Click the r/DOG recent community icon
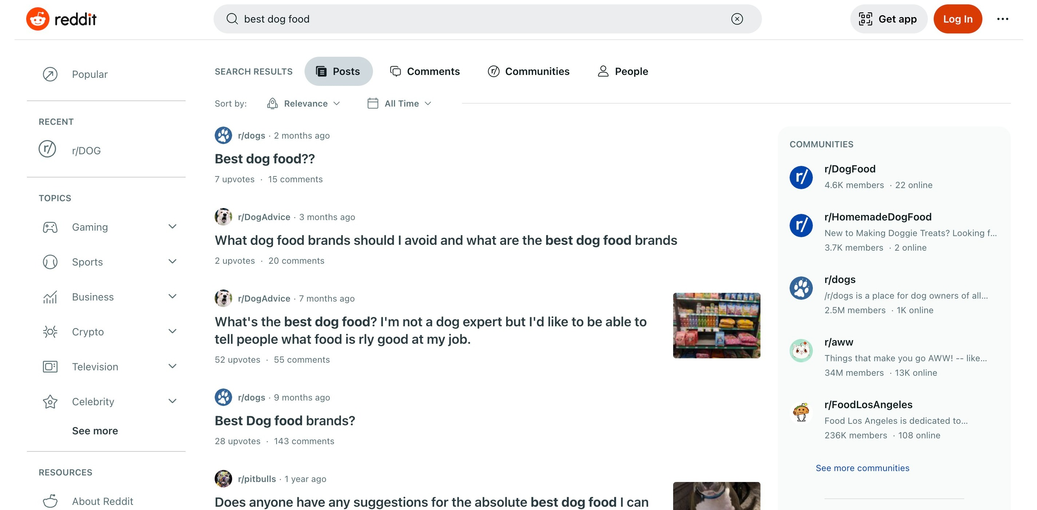The image size is (1037, 510). [47, 149]
